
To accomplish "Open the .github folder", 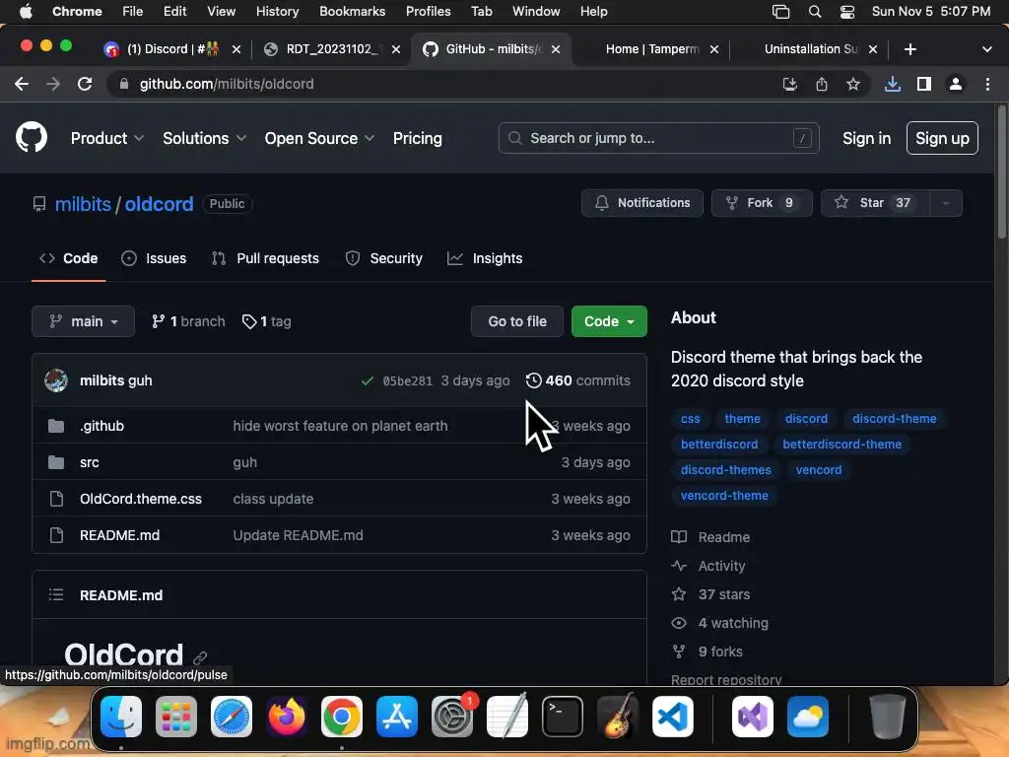I will click(101, 426).
